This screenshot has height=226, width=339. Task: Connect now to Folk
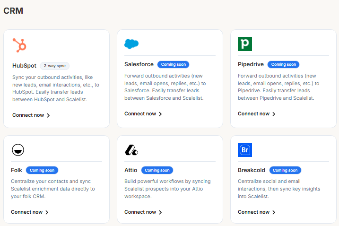pyautogui.click(x=30, y=212)
